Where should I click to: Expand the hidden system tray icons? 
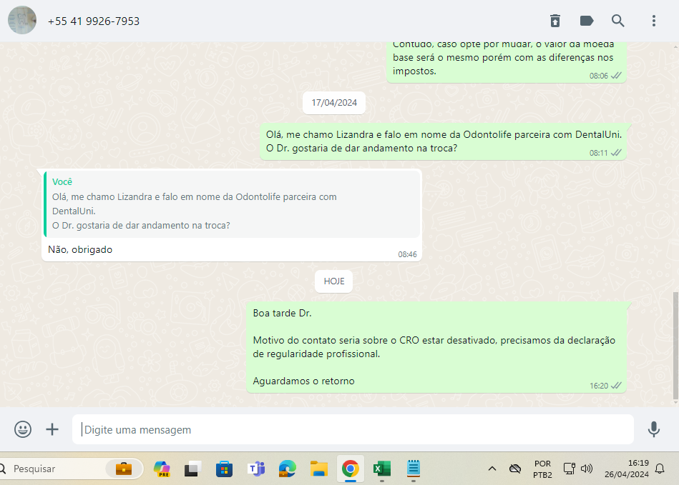492,469
